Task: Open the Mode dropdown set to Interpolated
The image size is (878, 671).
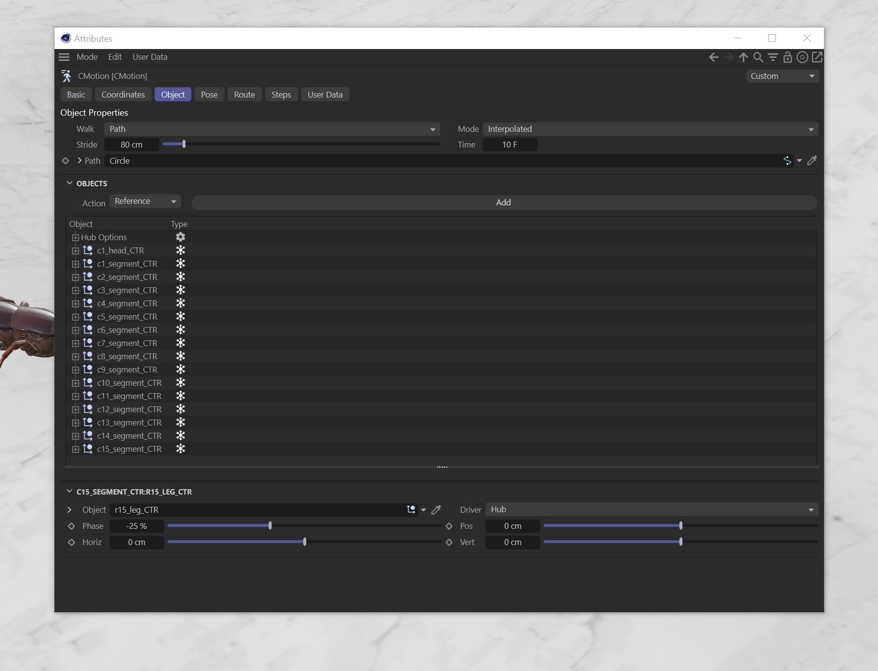Action: pyautogui.click(x=650, y=129)
